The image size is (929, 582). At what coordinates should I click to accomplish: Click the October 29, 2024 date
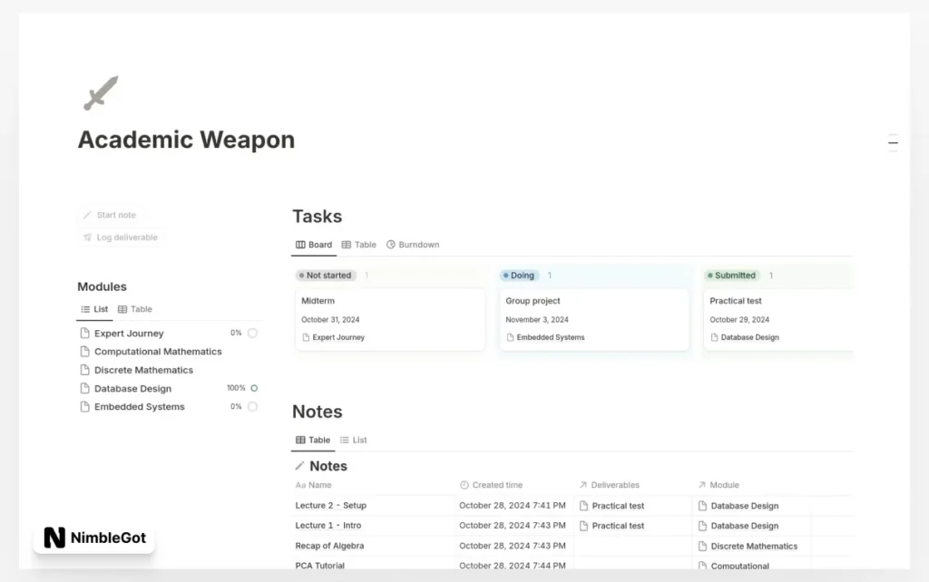point(739,320)
